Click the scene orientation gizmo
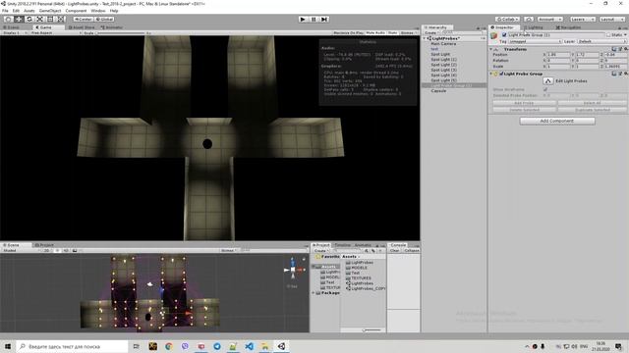Image resolution: width=629 pixels, height=353 pixels. coord(293,270)
